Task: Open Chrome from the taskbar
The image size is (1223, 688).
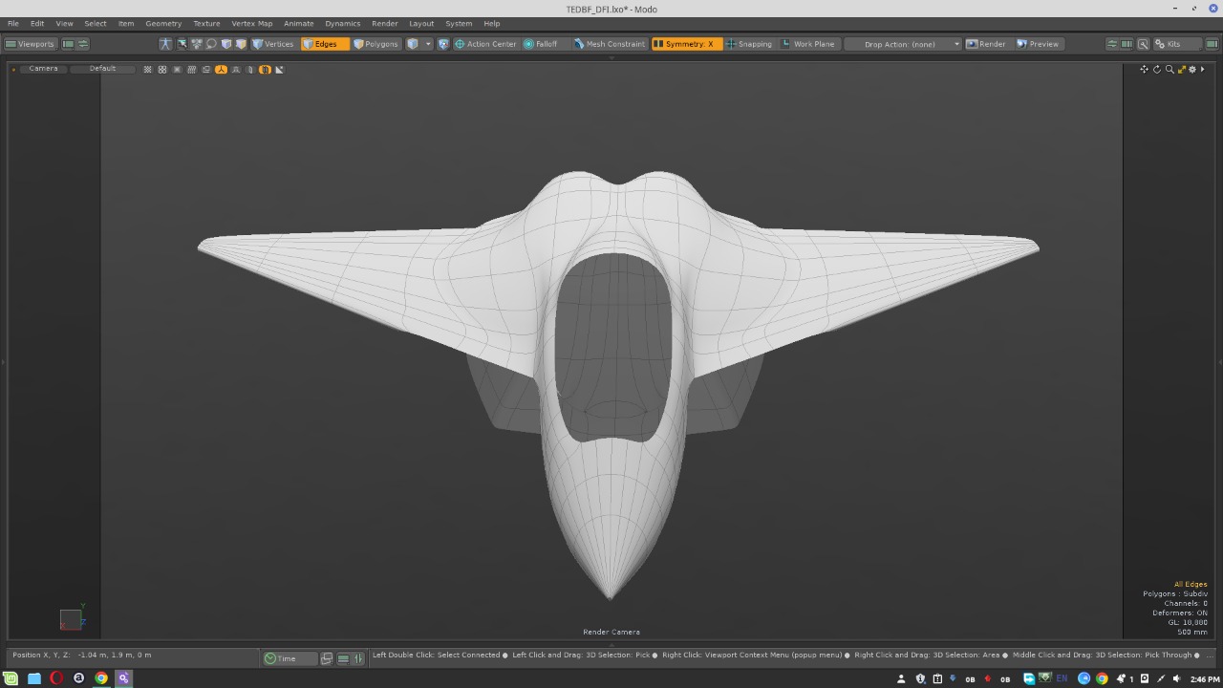Action: [x=101, y=678]
